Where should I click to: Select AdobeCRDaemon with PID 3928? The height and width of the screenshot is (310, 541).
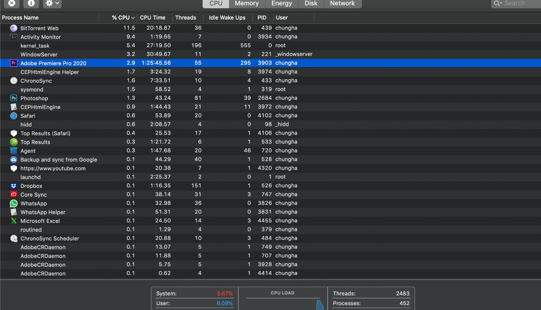point(270,265)
